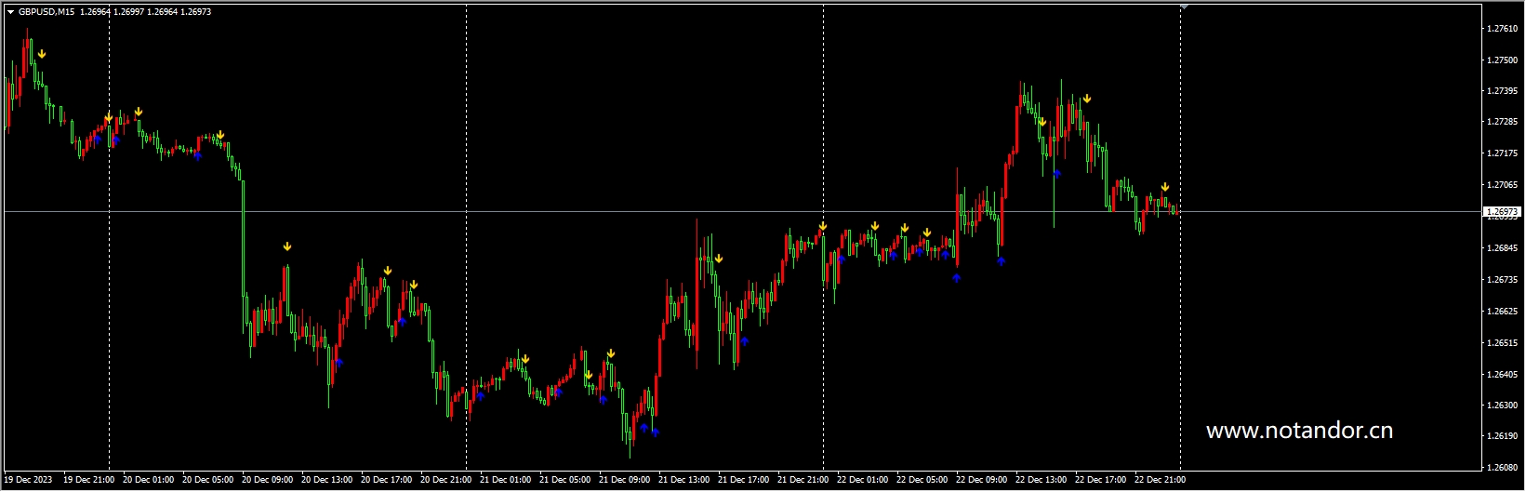Select the blue buy arrow under the 22 Dec 13:00 long wick
The image size is (1526, 492).
point(1057,173)
